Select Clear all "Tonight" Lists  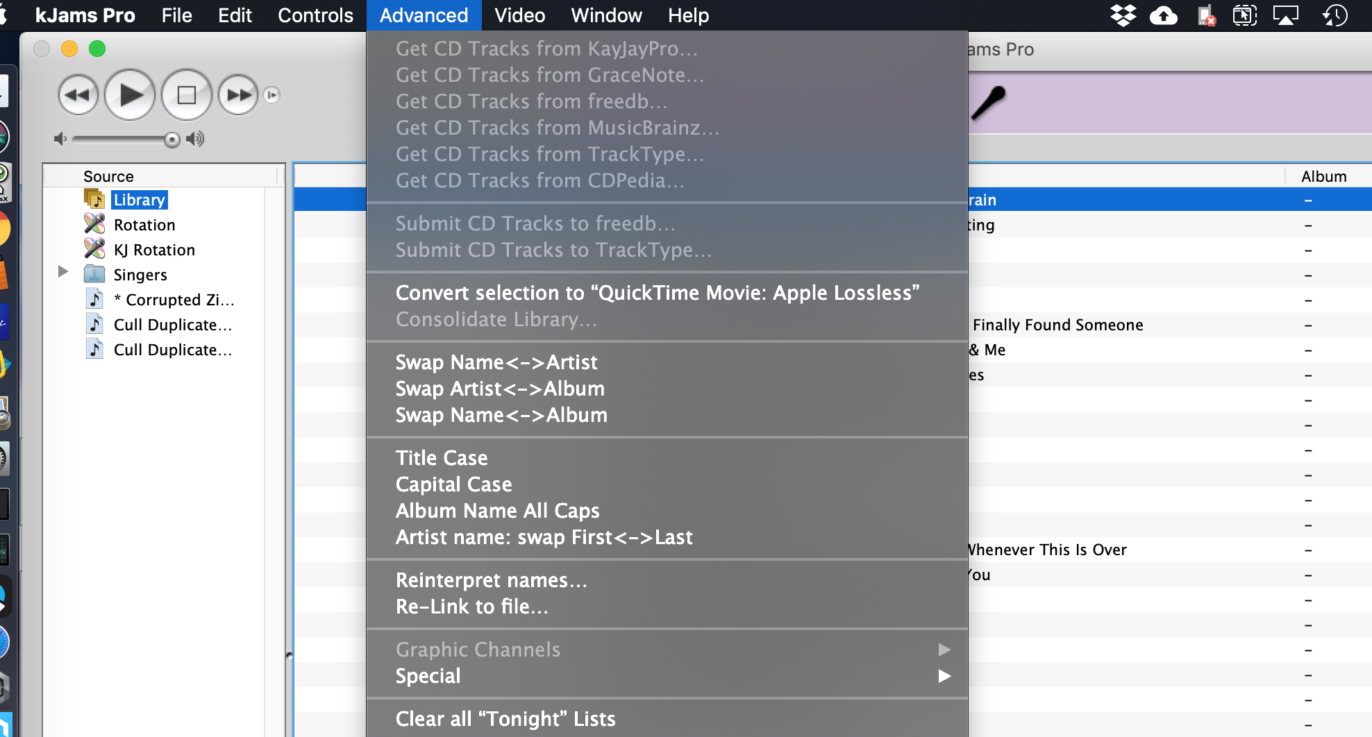tap(505, 719)
